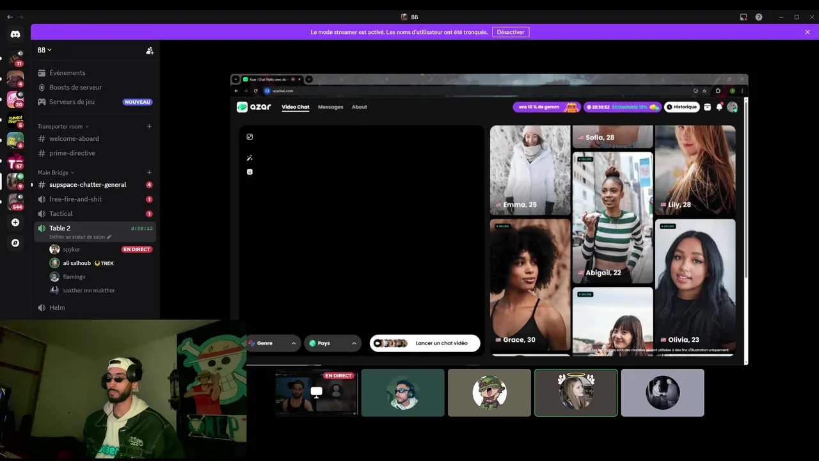This screenshot has height=461, width=819.
Task: Click the Azar logo in shared stream
Action: pyautogui.click(x=254, y=107)
